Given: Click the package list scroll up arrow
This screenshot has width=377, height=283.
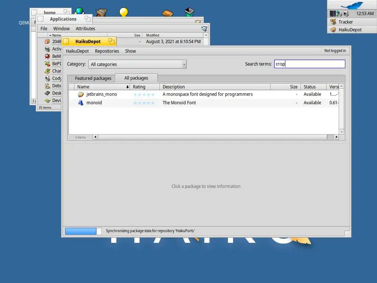Looking at the screenshot, I should [x=341, y=86].
